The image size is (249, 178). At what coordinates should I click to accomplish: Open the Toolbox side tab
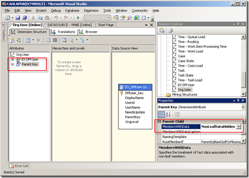point(4,32)
